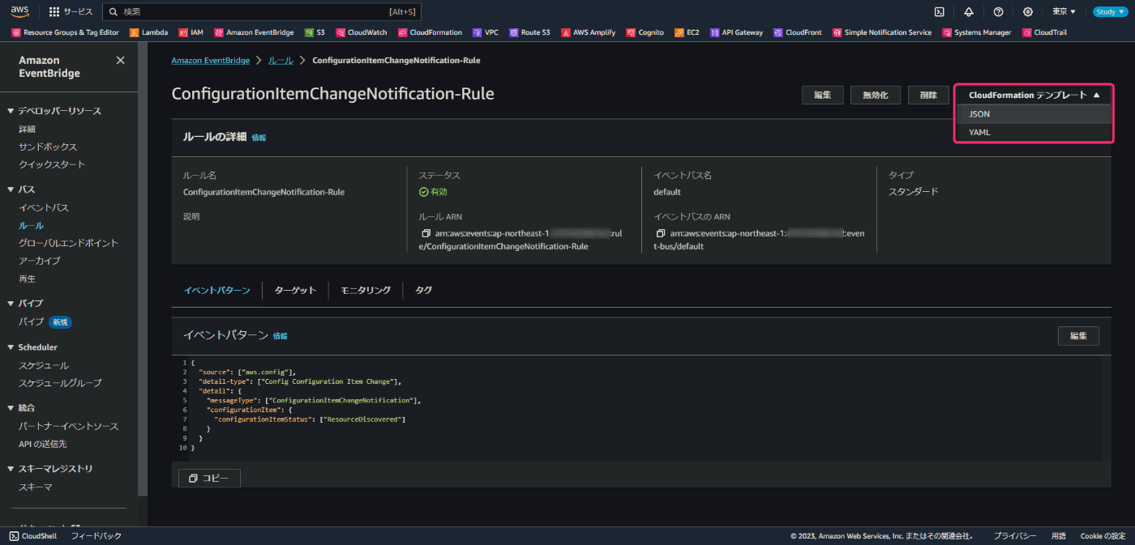1135x545 pixels.
Task: Switch to the ターゲット tab
Action: pyautogui.click(x=295, y=290)
